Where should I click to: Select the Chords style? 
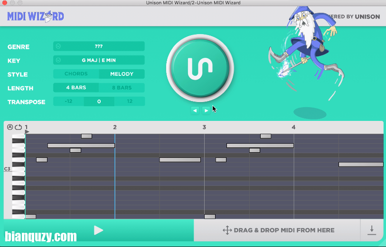76,74
